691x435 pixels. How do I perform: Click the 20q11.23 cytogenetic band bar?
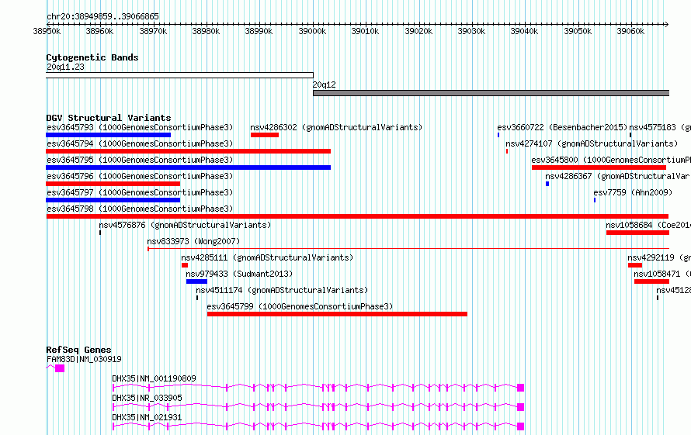pyautogui.click(x=180, y=75)
